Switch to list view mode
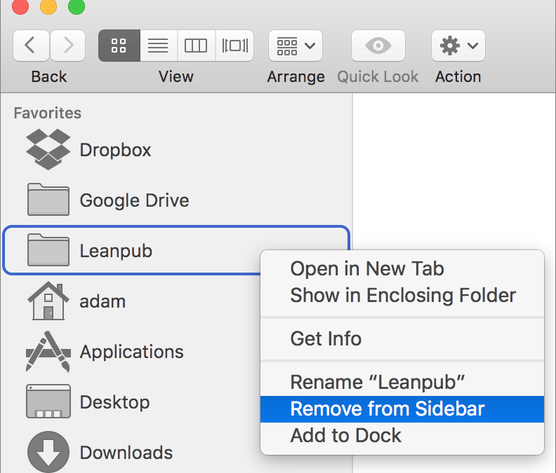 click(x=159, y=46)
